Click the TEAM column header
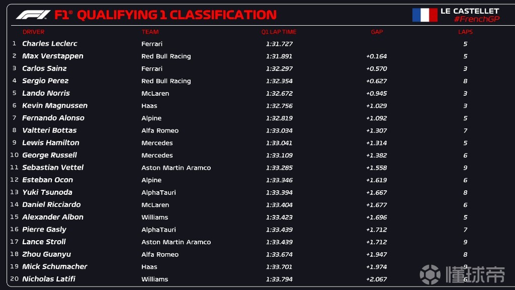The image size is (515, 290). (150, 32)
